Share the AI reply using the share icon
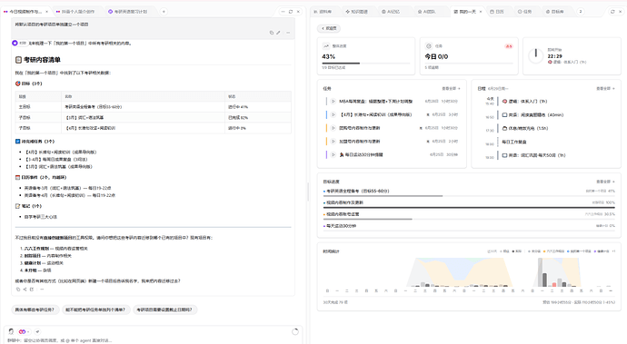The image size is (627, 344). 25,290
